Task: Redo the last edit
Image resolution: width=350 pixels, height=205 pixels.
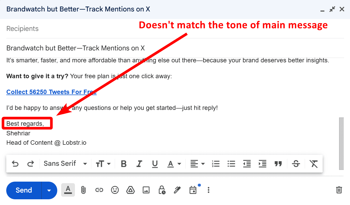Action: [x=31, y=164]
